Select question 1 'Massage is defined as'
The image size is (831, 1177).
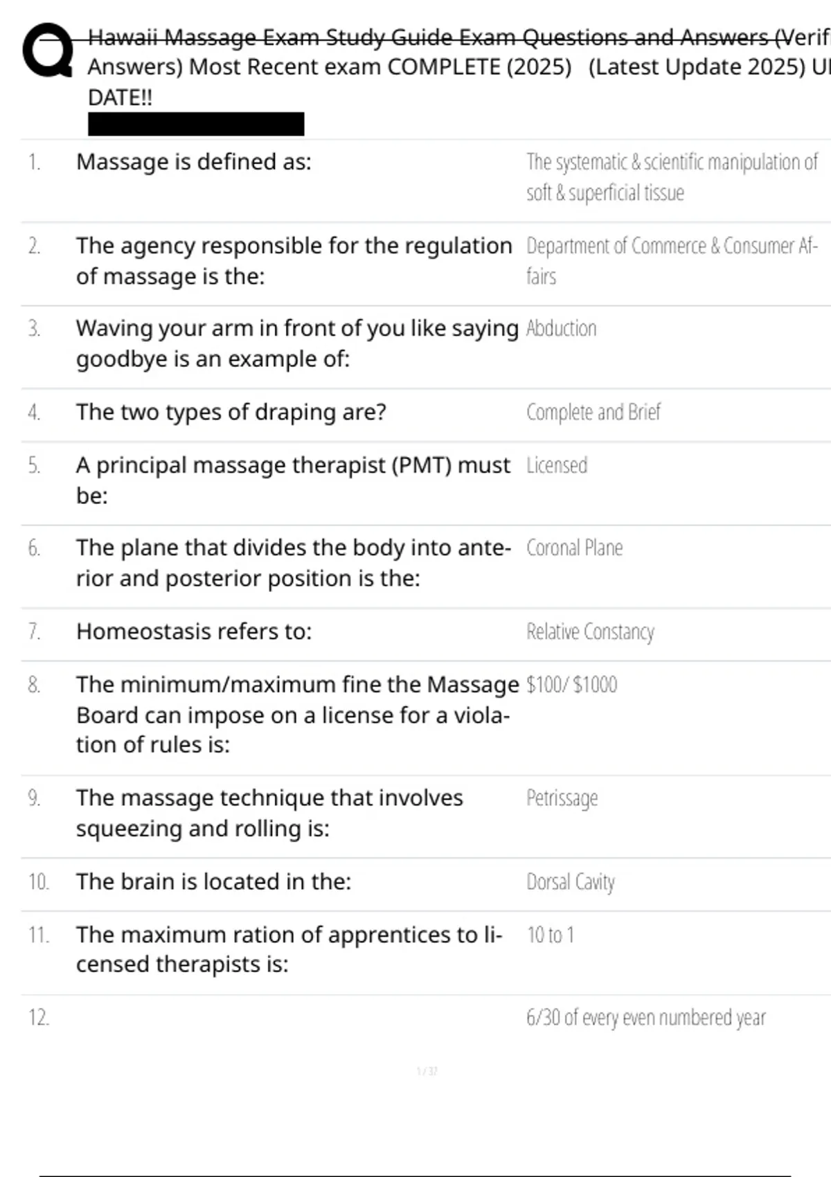(194, 162)
